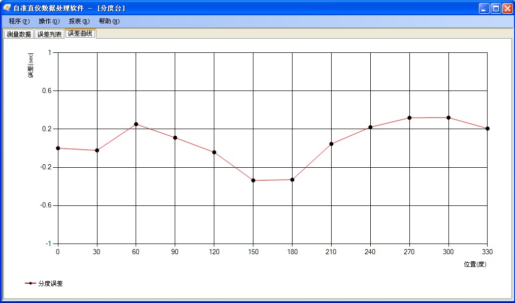Click the application icon in title bar
This screenshot has width=515, height=303.
[7, 8]
